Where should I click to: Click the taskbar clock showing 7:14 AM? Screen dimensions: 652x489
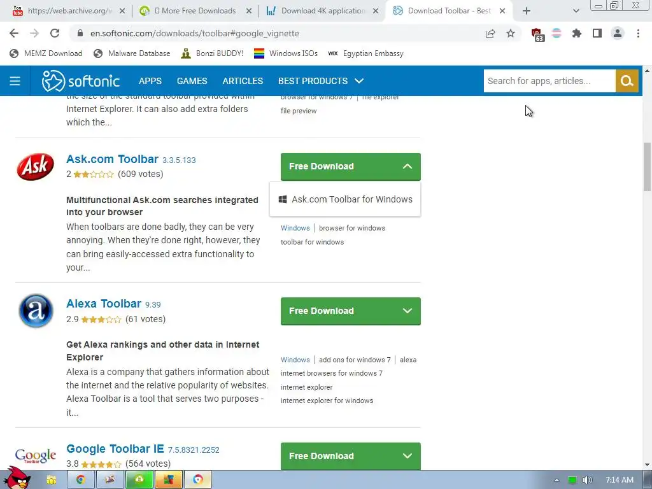(x=620, y=480)
